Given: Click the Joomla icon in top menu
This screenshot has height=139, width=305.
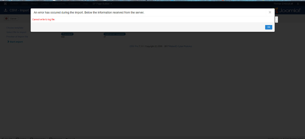Looking at the screenshot, I should point(5,4).
